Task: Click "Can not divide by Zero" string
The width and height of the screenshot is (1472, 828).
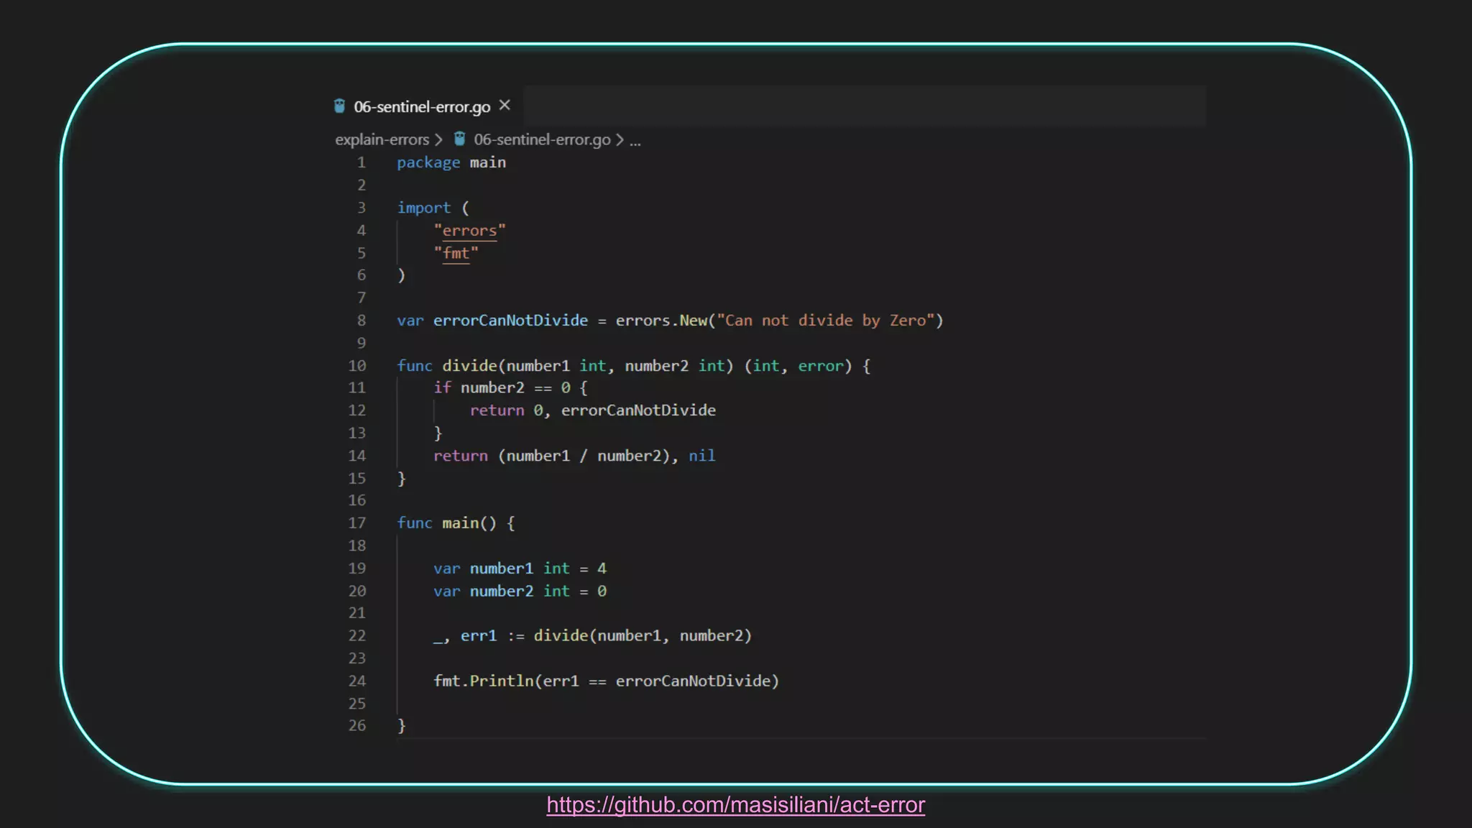Action: pos(825,321)
